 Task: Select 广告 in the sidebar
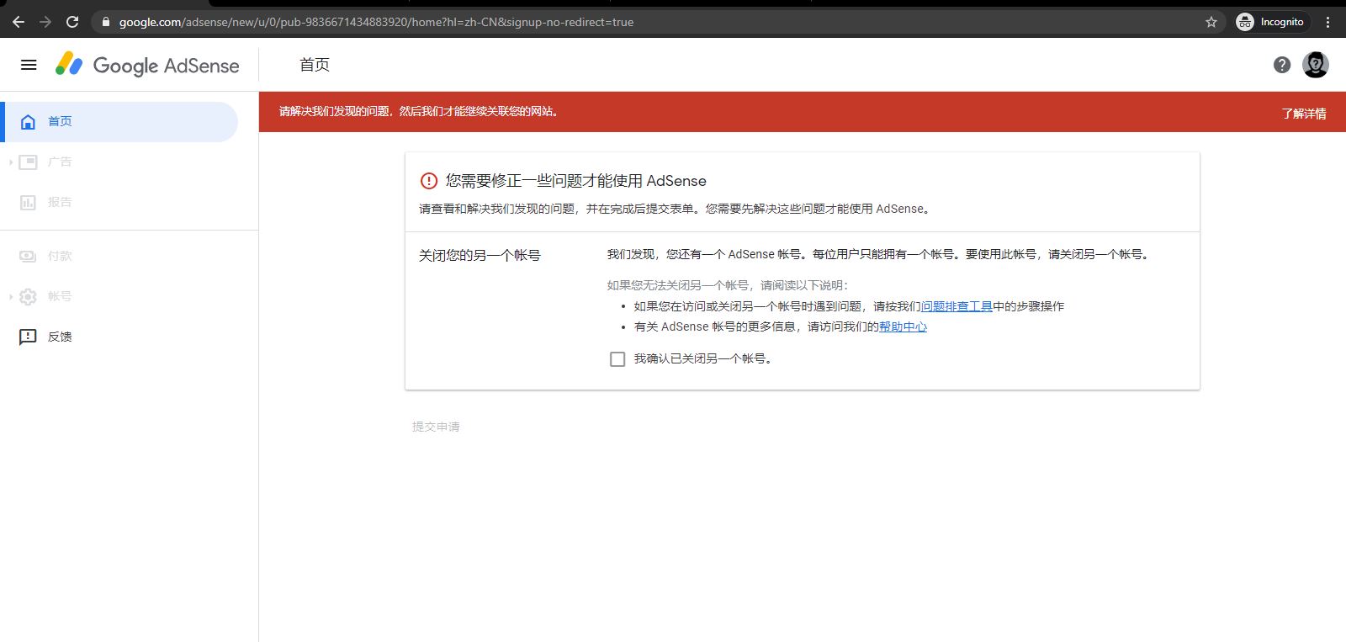click(x=119, y=162)
